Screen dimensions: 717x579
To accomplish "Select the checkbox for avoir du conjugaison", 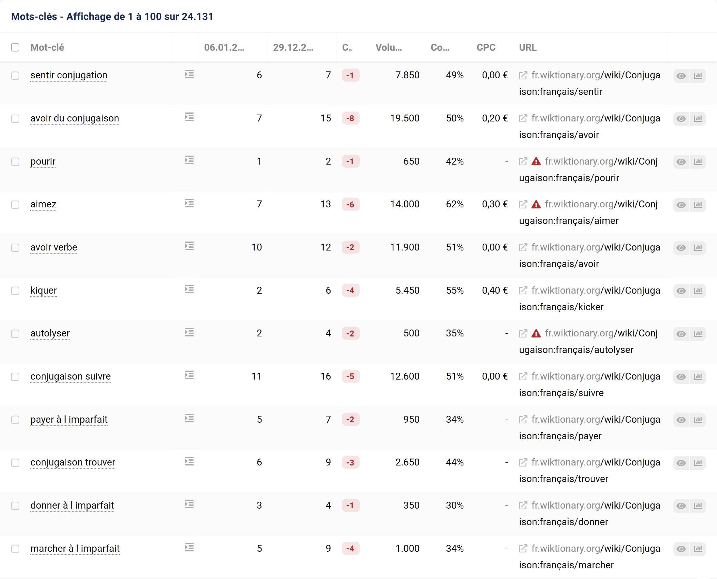I will coord(15,119).
